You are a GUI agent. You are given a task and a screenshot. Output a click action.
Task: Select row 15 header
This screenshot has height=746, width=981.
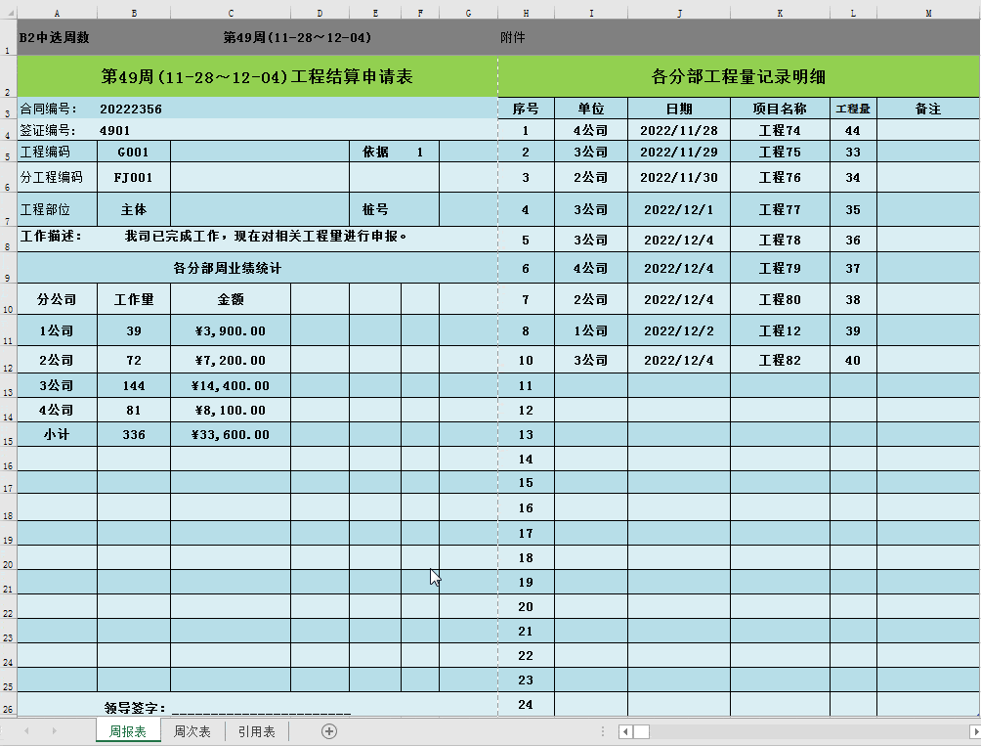8,434
